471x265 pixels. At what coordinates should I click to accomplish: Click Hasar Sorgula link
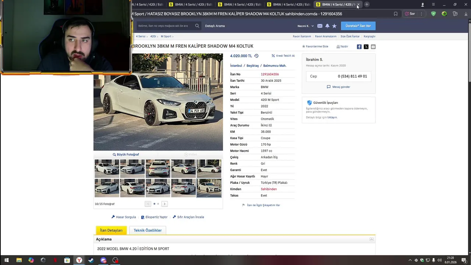pyautogui.click(x=124, y=217)
